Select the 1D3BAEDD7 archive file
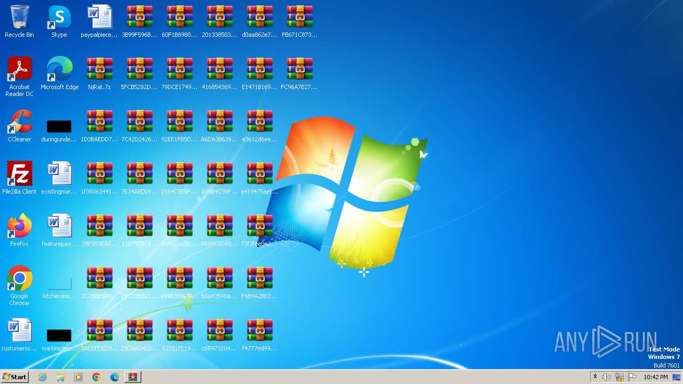 click(x=99, y=126)
